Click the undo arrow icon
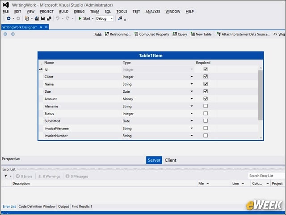The height and width of the screenshot is (215, 286). [x=58, y=18]
